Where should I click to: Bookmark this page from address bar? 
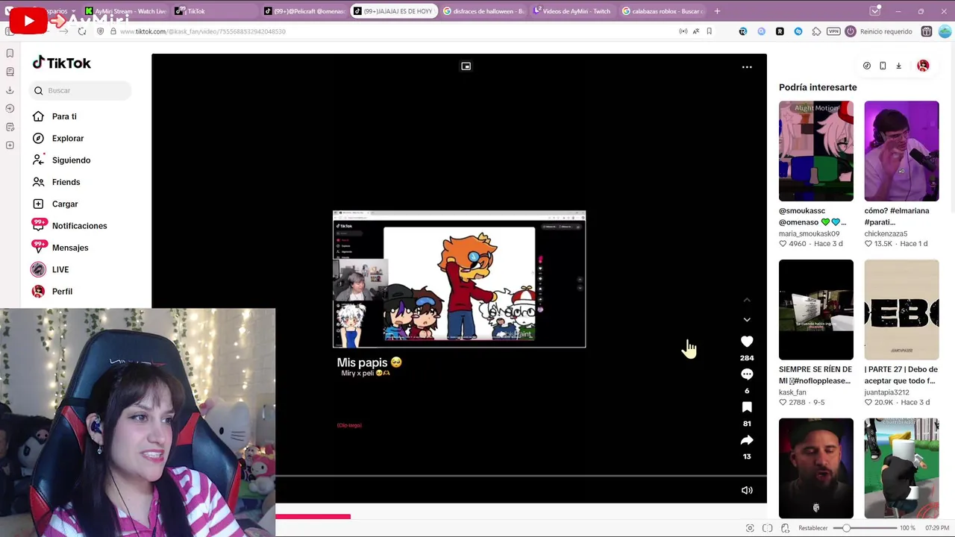709,31
